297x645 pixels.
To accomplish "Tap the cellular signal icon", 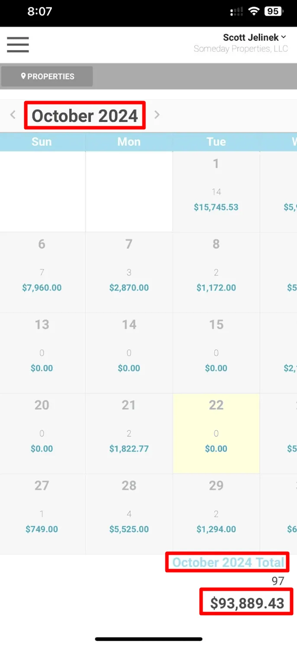I will click(236, 12).
